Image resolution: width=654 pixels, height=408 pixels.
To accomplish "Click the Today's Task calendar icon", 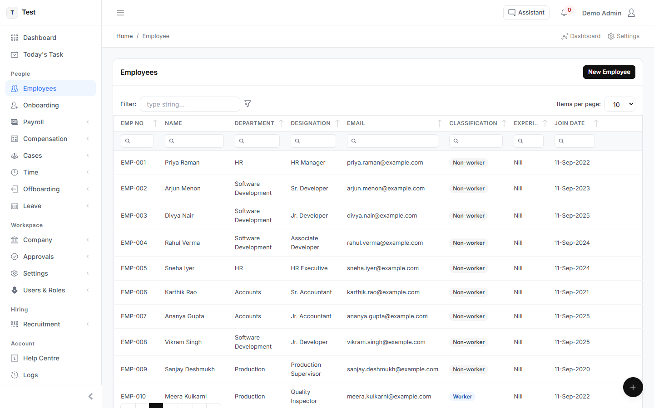I will [15, 54].
